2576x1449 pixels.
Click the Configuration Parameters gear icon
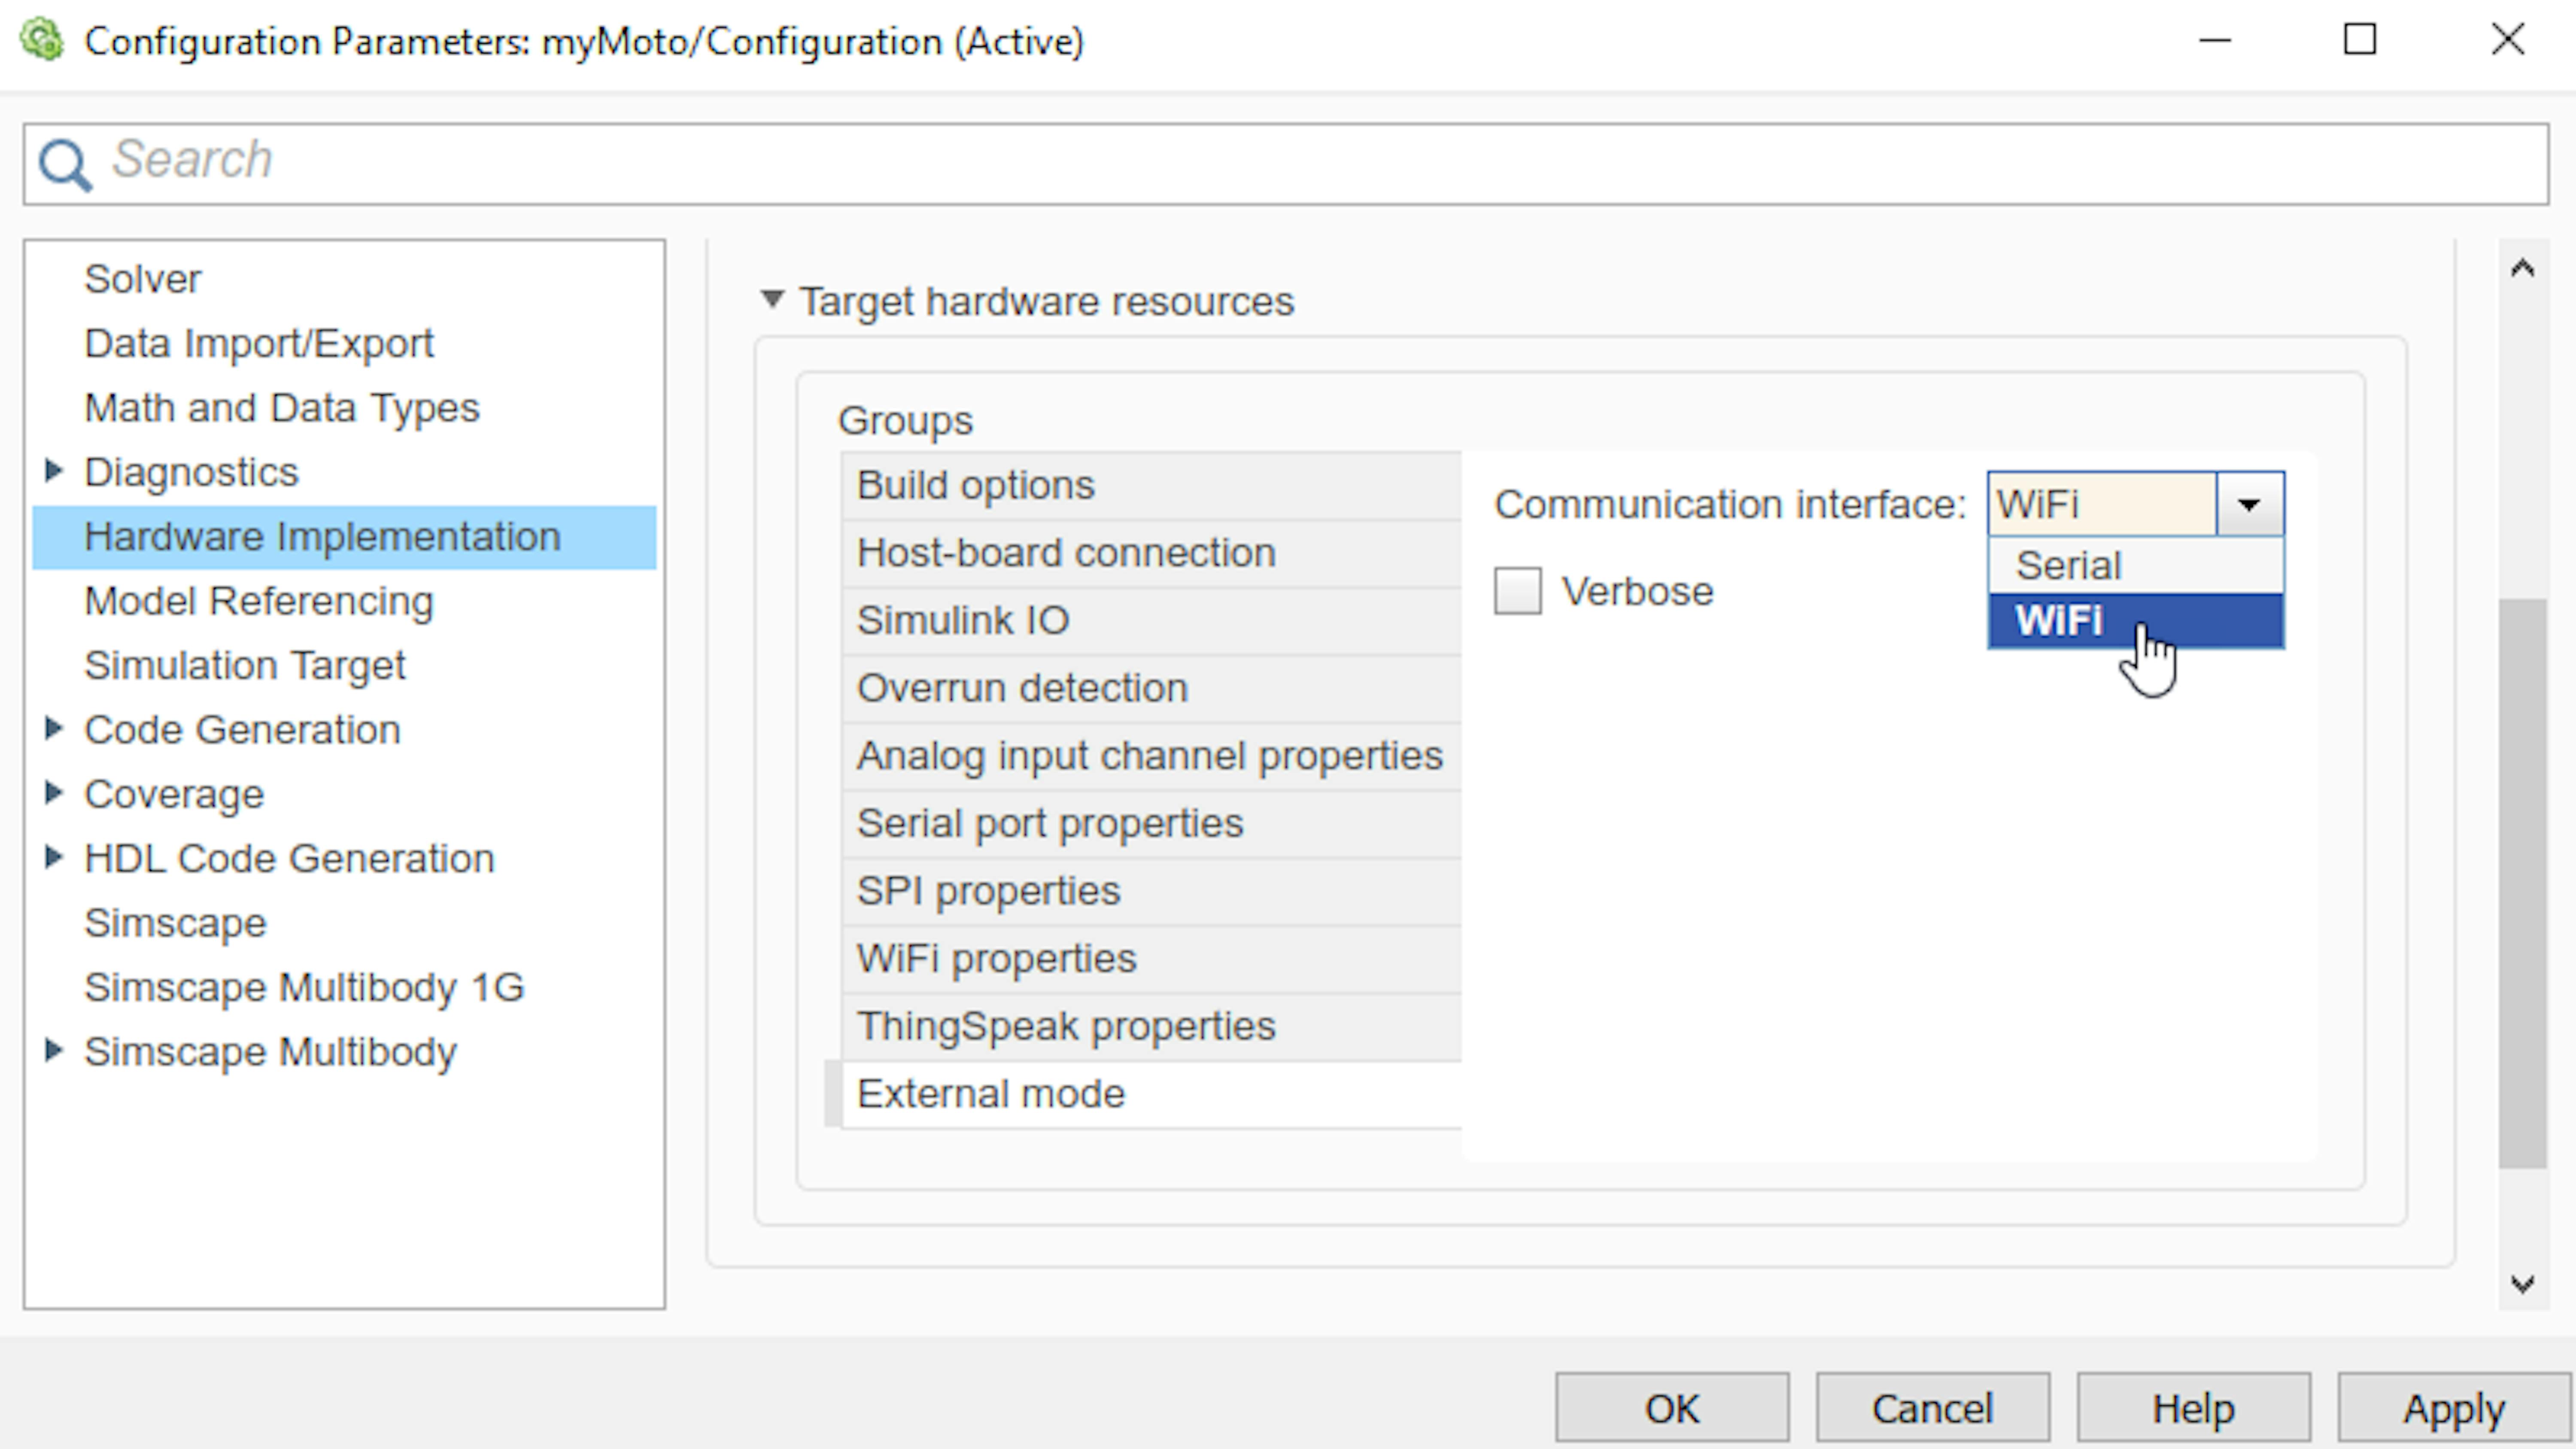42,41
